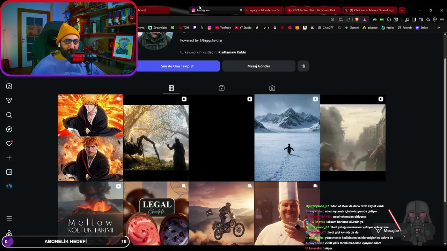The height and width of the screenshot is (251, 447).
Task: Toggle the Brave sidebar panel
Action: [x=414, y=20]
